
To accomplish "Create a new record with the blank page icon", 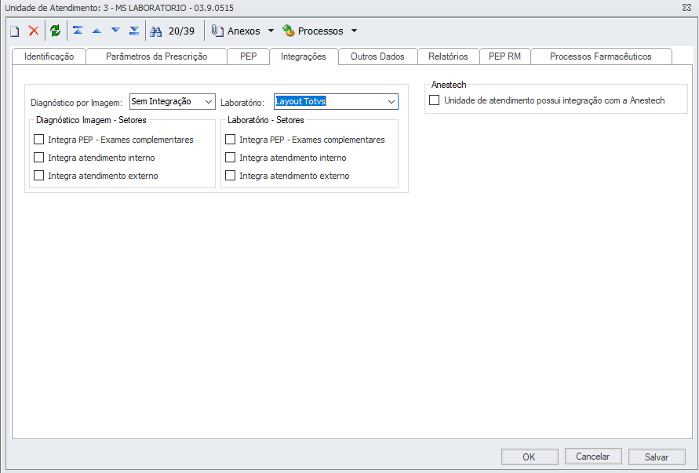I will tap(15, 31).
